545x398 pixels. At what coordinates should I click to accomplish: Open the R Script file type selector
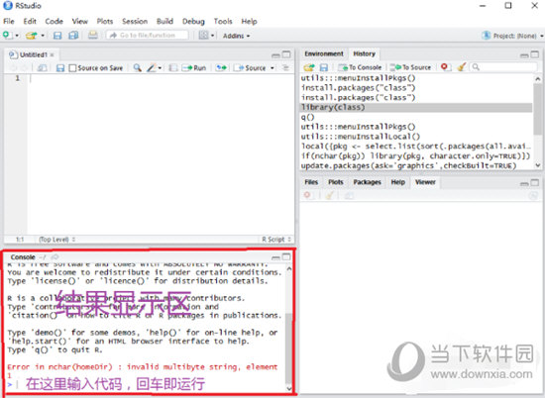tap(276, 240)
